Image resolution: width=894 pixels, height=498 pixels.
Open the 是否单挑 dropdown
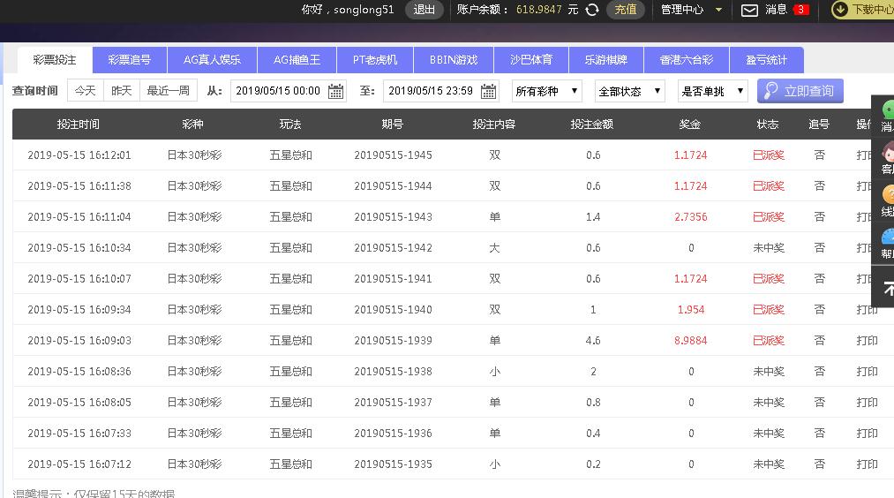point(712,91)
